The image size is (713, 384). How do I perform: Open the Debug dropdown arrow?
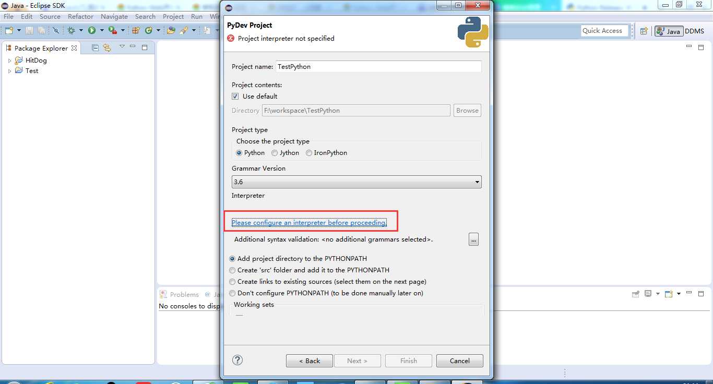(81, 31)
